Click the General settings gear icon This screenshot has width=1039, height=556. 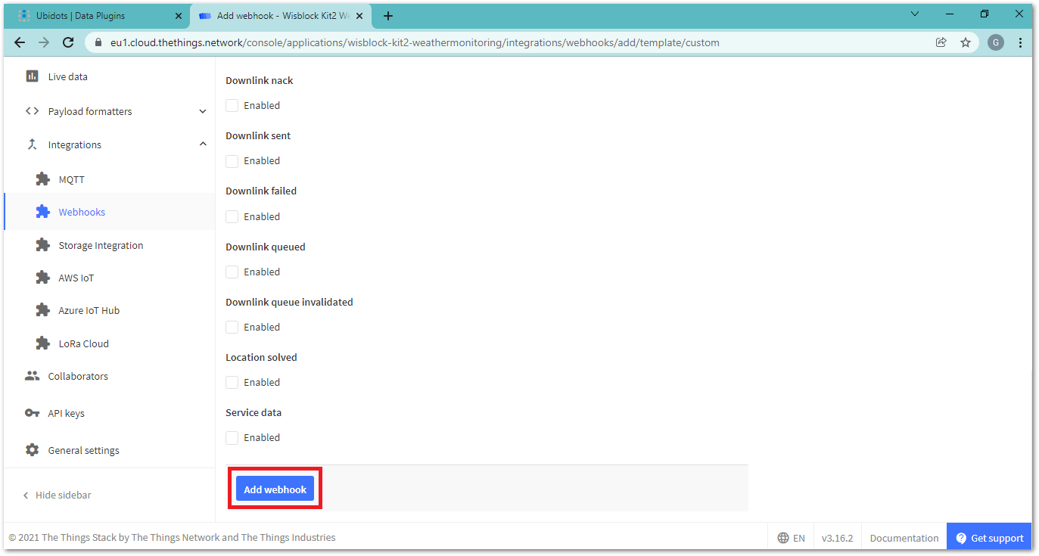[x=32, y=450]
